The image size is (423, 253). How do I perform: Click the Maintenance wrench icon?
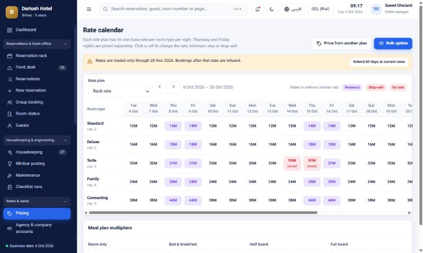tap(10, 176)
